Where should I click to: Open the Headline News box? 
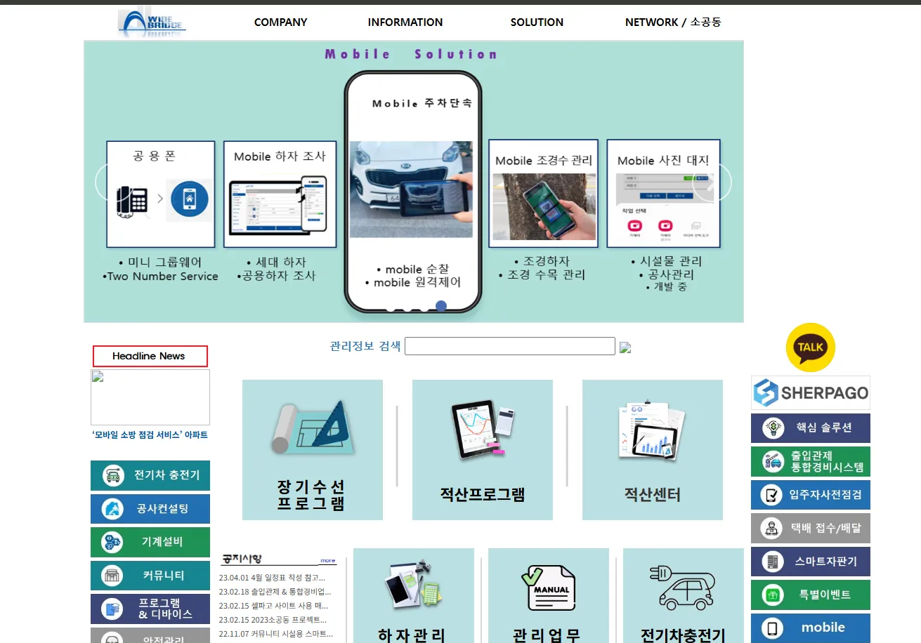click(150, 356)
